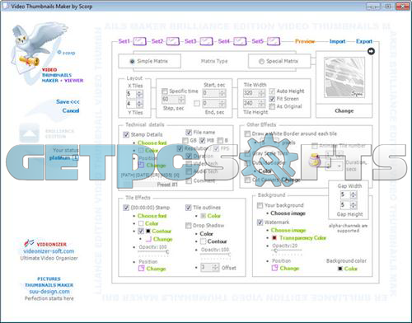
Task: Click Change under the preview thumbnail
Action: [344, 110]
